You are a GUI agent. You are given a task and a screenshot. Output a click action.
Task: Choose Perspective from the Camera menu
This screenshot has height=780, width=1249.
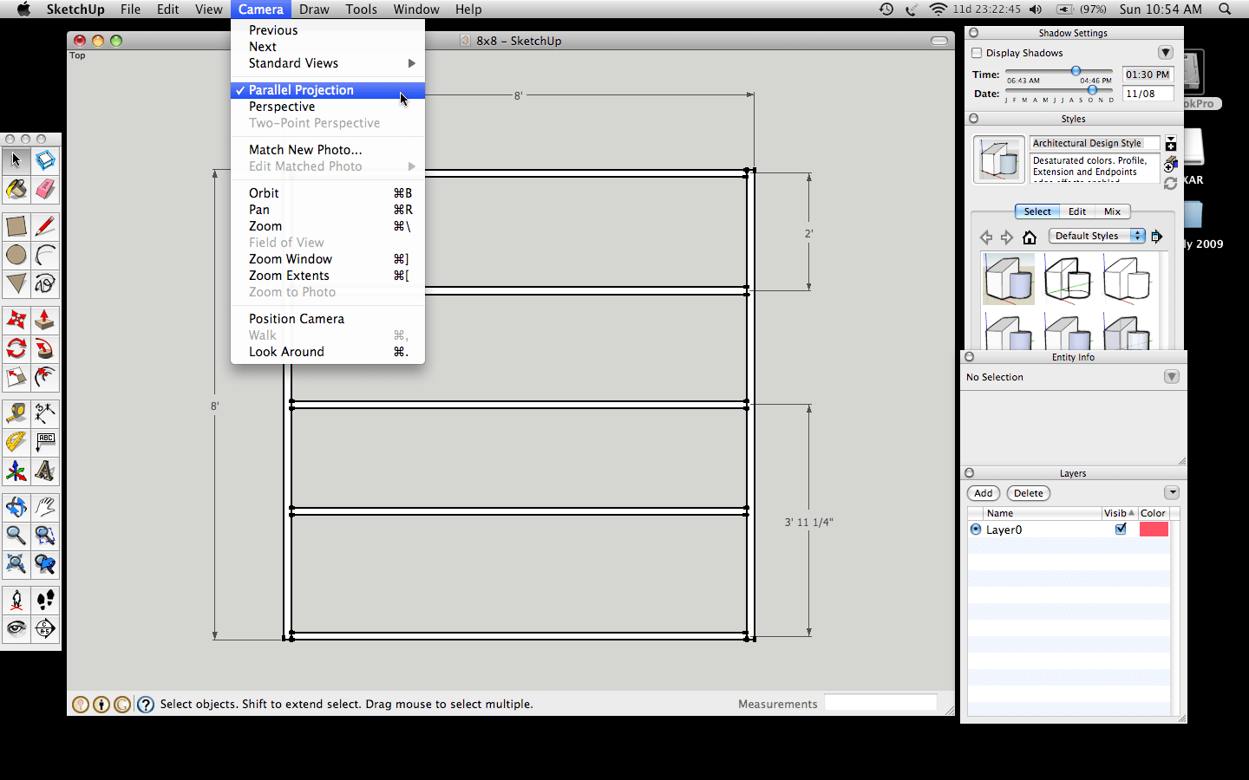[282, 107]
